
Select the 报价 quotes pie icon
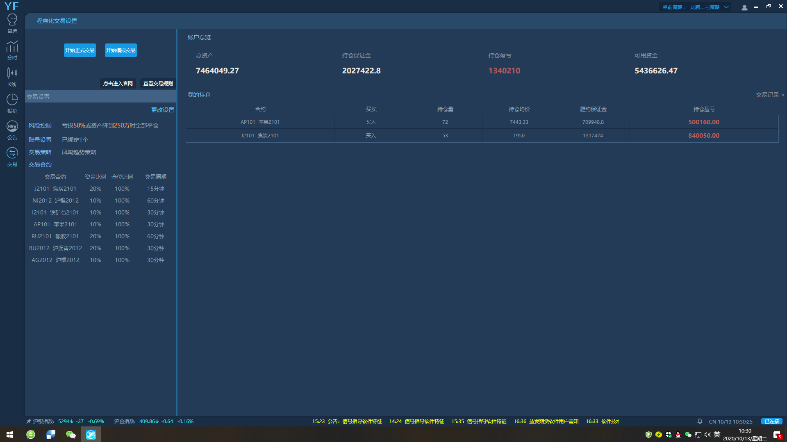tap(12, 103)
